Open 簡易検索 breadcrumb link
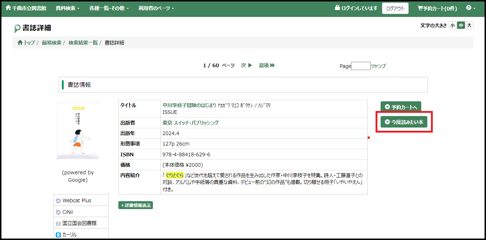The width and height of the screenshot is (486, 240). point(51,43)
